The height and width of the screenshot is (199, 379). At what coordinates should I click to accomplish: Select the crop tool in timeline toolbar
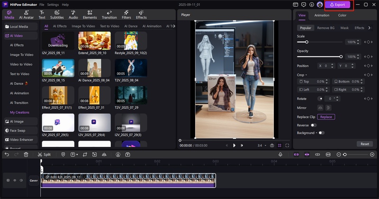pos(85,154)
